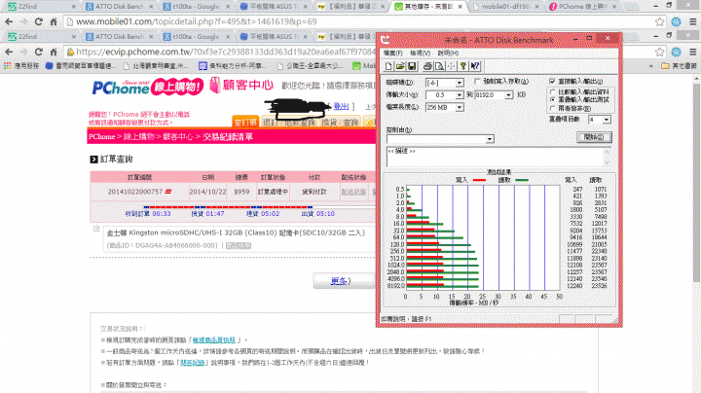Reload the mobile01.com page
Image resolution: width=701 pixels, height=393 pixels.
pyautogui.click(x=38, y=21)
